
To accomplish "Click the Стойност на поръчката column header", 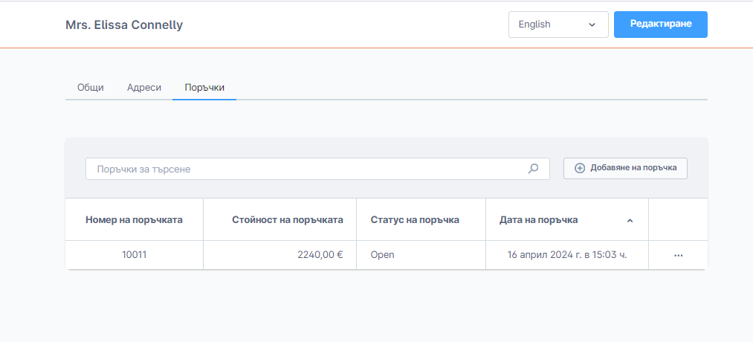I will click(287, 220).
